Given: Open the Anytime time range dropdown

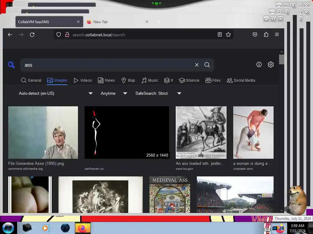Looking at the screenshot, I should [x=114, y=93].
